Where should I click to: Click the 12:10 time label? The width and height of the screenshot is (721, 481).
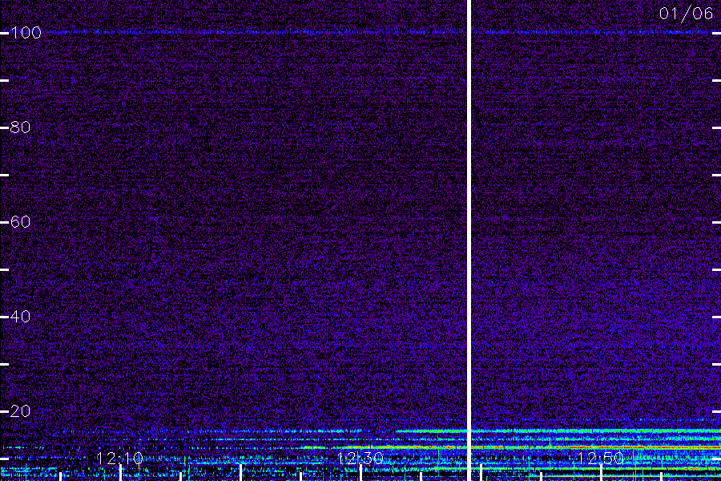tap(119, 459)
